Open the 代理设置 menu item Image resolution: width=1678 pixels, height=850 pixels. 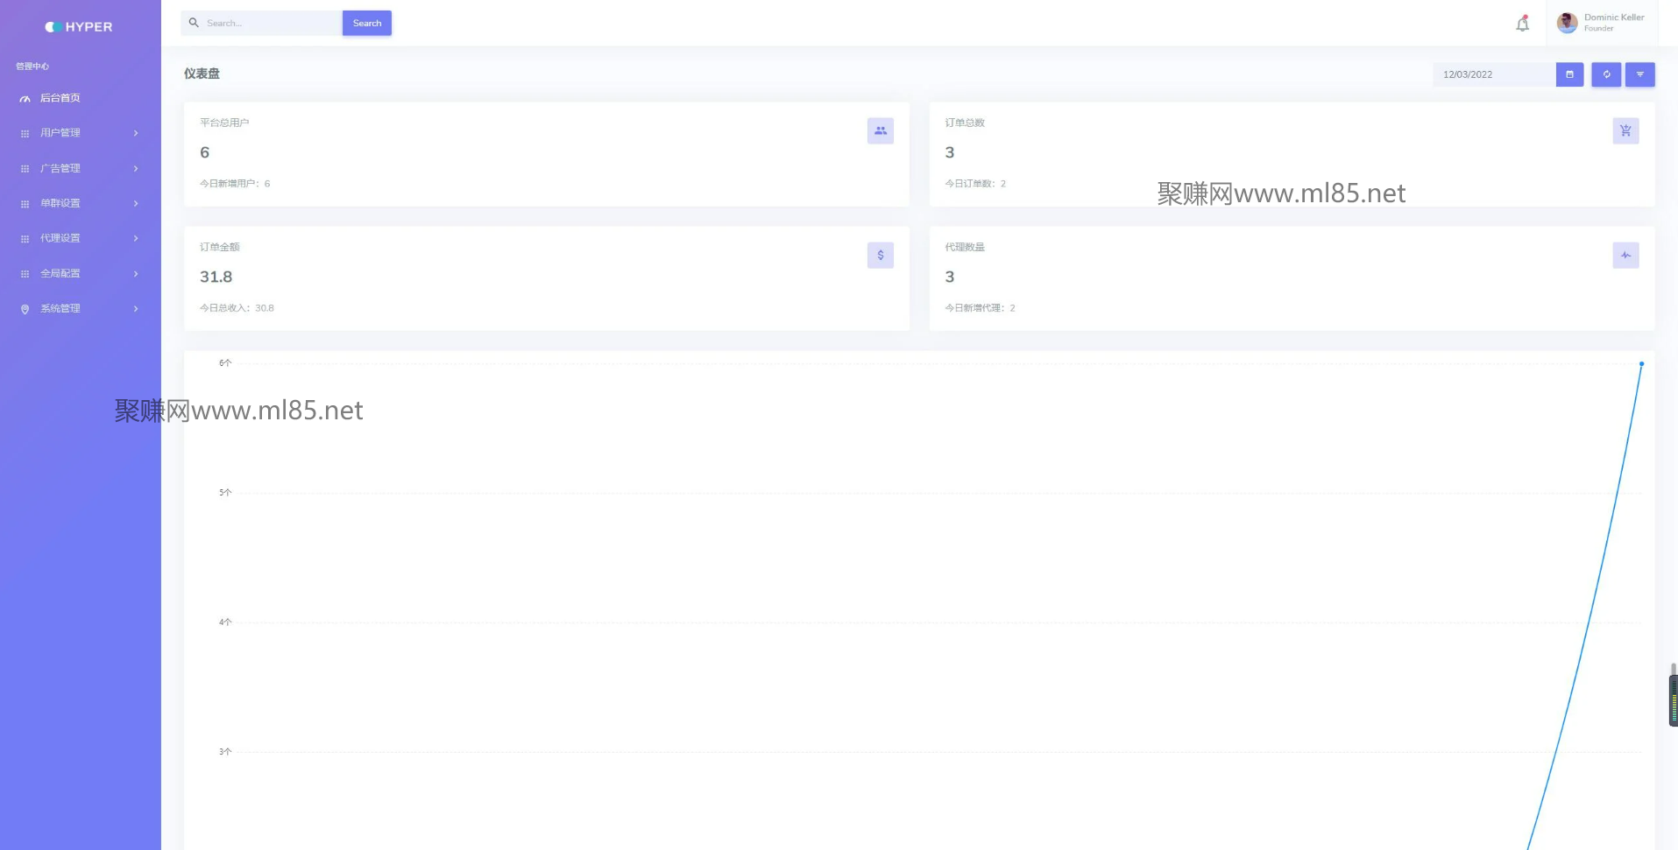tap(81, 238)
